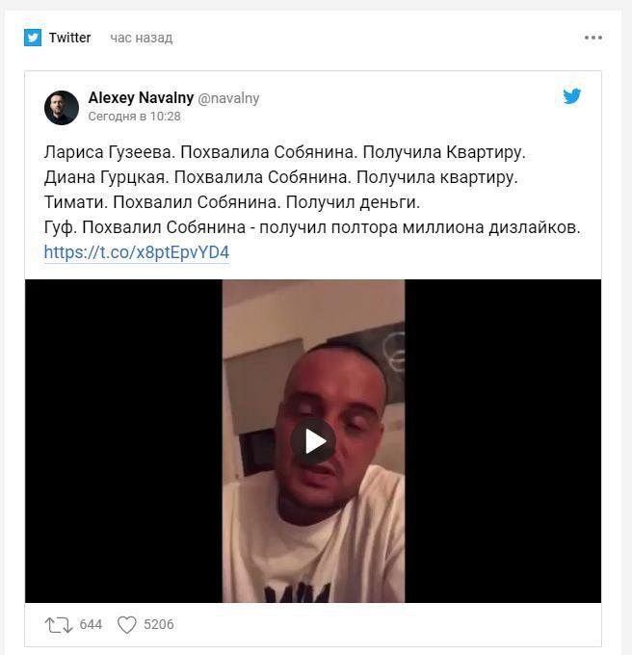The width and height of the screenshot is (632, 655).
Task: Open the three-dot more options menu
Action: [593, 38]
